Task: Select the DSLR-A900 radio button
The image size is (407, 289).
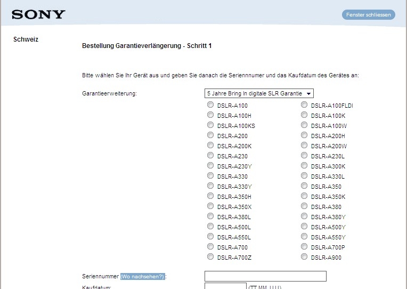Action: click(x=304, y=257)
